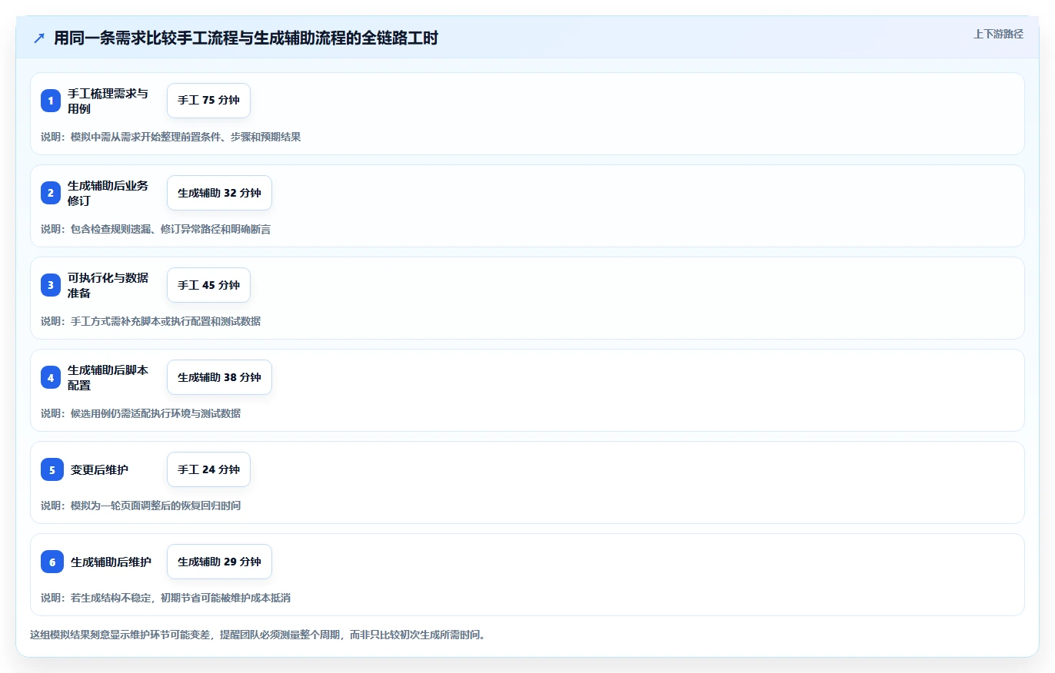Image resolution: width=1055 pixels, height=673 pixels.
Task: Click the step 4 number badge
Action: [51, 377]
